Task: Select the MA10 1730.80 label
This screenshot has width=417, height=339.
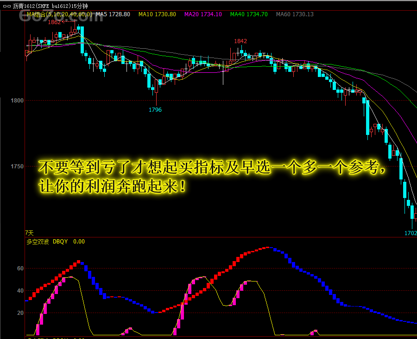Action: click(157, 14)
